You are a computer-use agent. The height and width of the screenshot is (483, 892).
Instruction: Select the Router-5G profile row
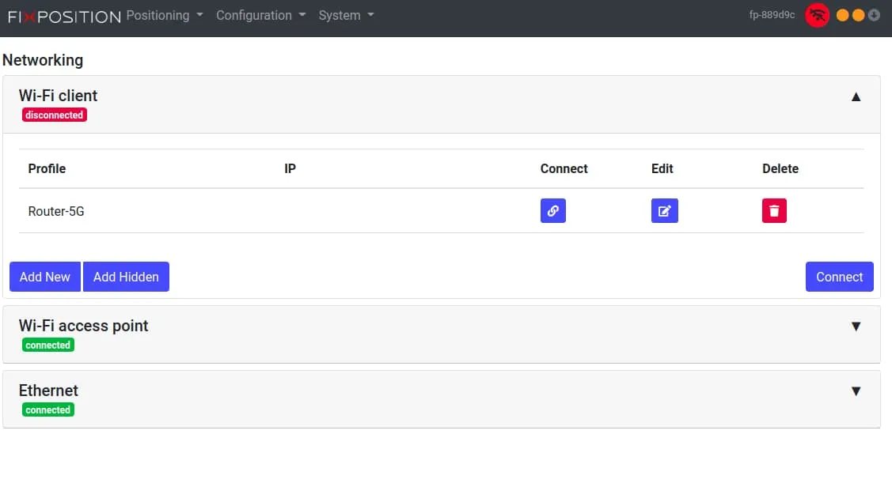pos(56,211)
